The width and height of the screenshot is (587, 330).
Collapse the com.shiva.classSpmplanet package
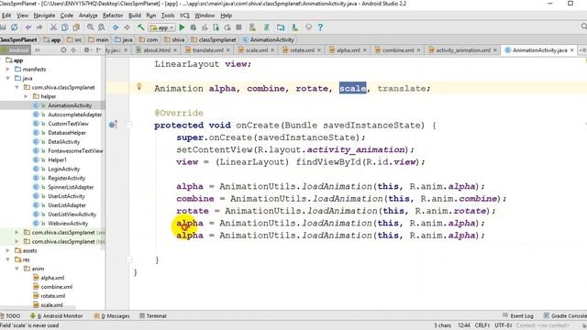point(17,87)
